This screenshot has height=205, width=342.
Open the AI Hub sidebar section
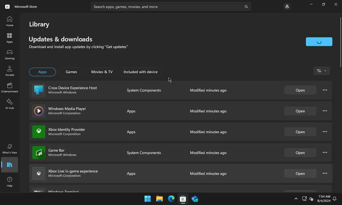(x=10, y=104)
